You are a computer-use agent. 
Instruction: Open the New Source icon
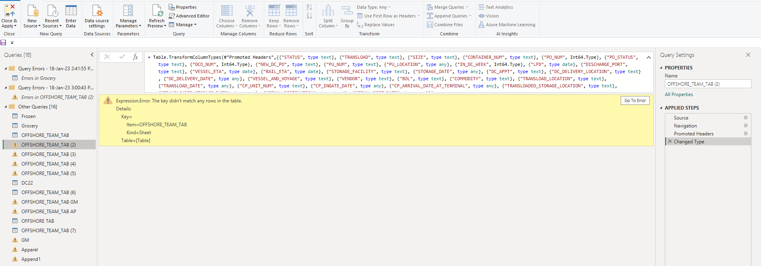pyautogui.click(x=32, y=11)
